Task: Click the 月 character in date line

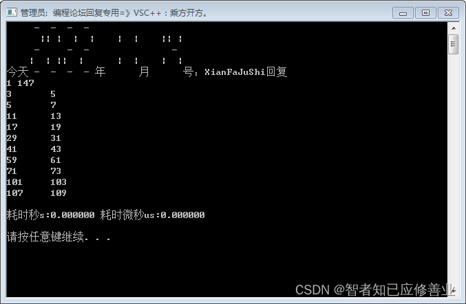Action: [144, 72]
